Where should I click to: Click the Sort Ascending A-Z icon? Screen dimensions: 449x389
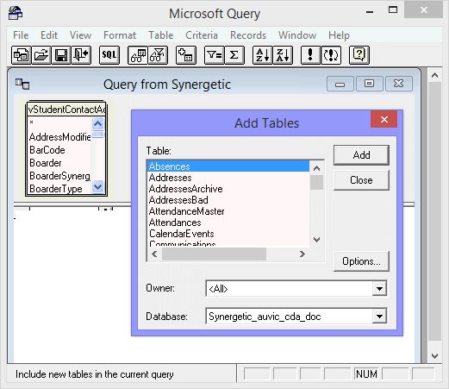pos(263,55)
